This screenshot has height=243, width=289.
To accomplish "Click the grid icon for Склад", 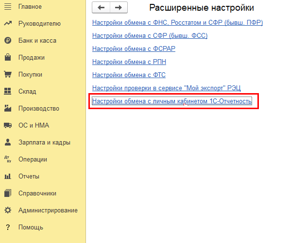I will tap(8, 91).
